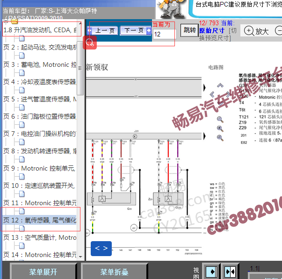Click the 原始尺寸 original size link
The width and height of the screenshot is (282, 279).
212,30
